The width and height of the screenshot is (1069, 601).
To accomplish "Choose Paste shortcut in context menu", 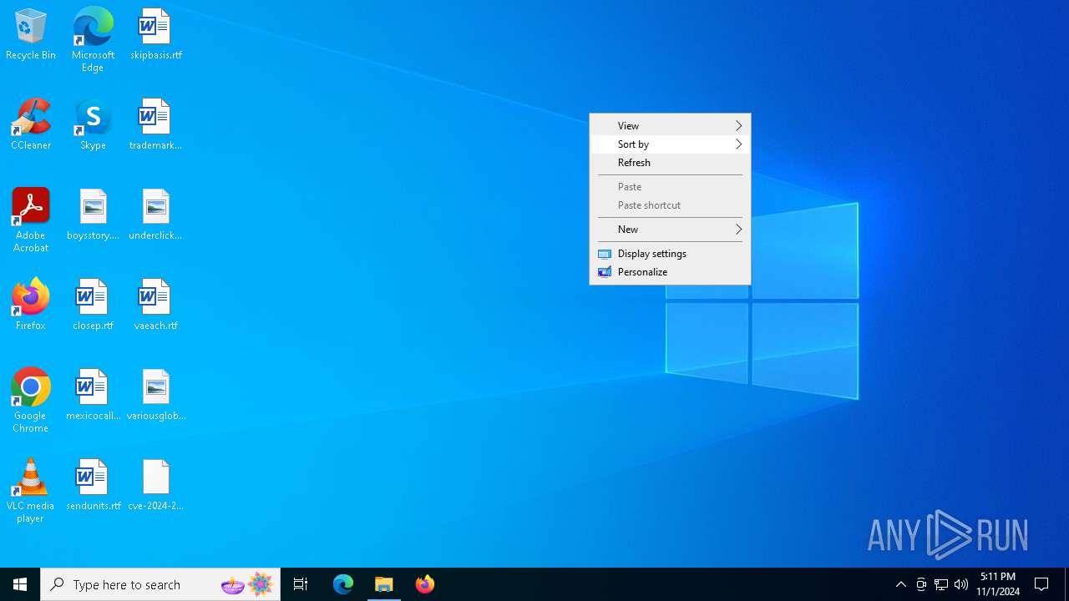I will (x=670, y=205).
